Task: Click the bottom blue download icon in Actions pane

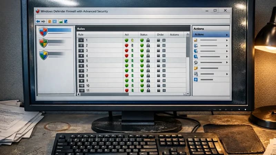Action: click(x=196, y=80)
